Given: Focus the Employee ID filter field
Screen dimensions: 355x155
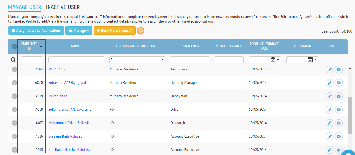Looking at the screenshot, I should point(32,60).
